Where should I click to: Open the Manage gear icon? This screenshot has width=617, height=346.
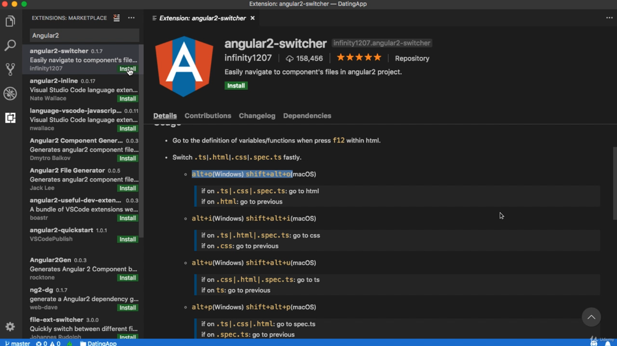pos(10,327)
